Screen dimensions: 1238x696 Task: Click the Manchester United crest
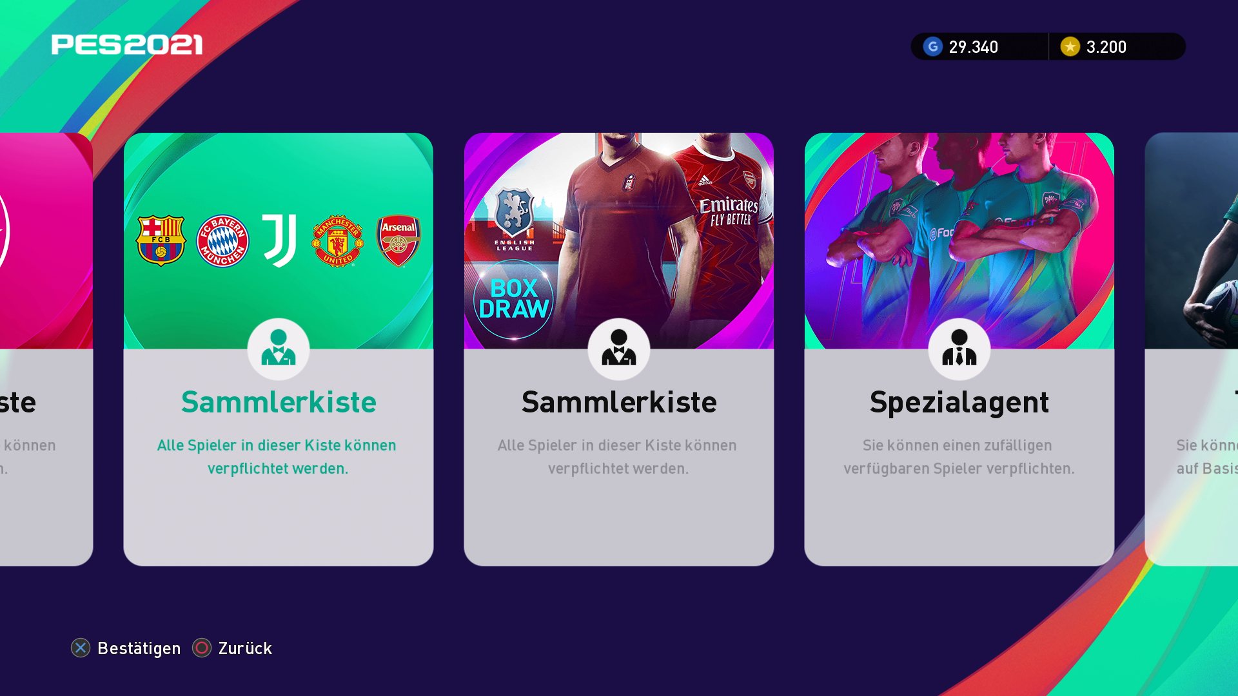click(337, 240)
